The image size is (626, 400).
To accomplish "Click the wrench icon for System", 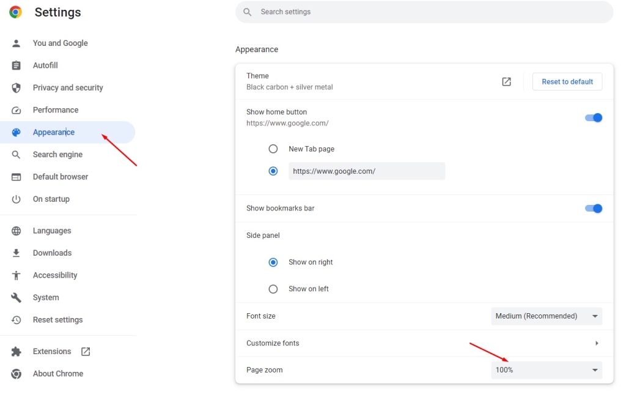I will coord(16,298).
